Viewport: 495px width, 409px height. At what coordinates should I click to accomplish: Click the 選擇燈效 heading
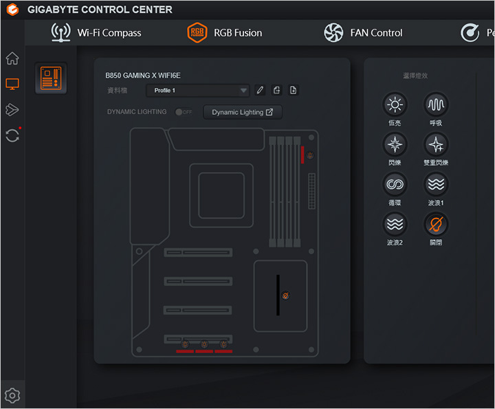coord(415,76)
